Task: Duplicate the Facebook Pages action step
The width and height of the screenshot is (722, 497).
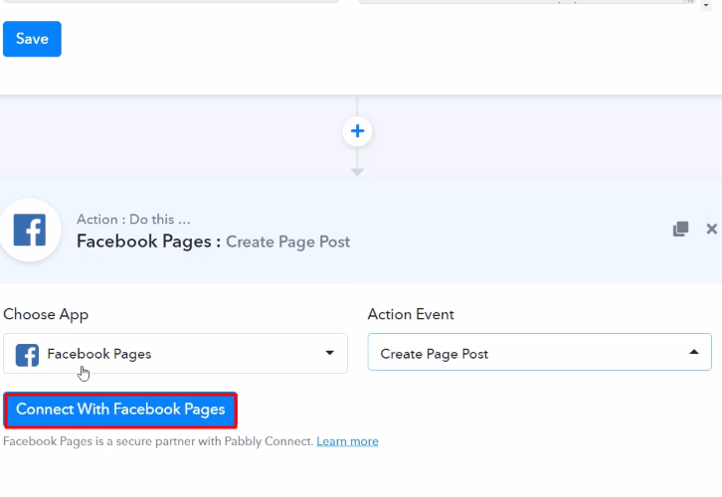Action: [x=680, y=229]
